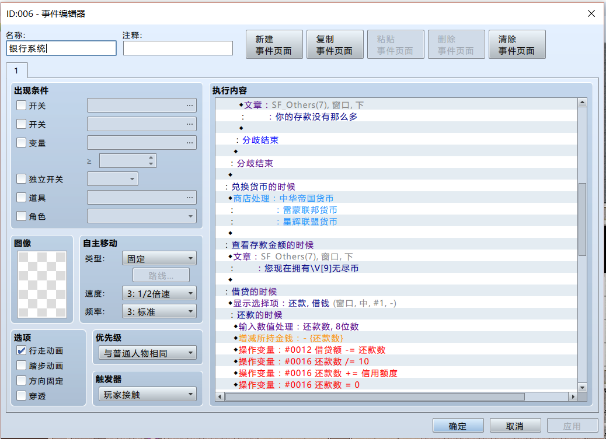Image resolution: width=606 pixels, height=439 pixels.
Task: Select the line 你的存款没有那么多
Action: coord(396,117)
